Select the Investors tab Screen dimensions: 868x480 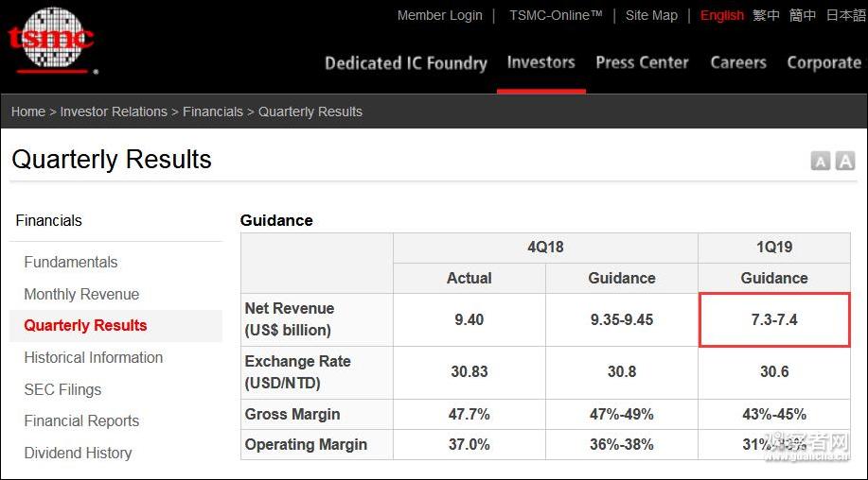tap(540, 62)
